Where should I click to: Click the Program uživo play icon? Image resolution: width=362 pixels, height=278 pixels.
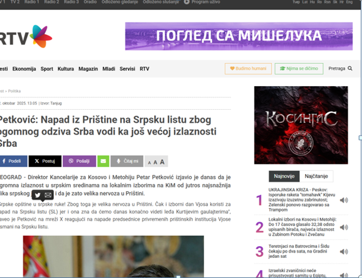click(x=187, y=2)
